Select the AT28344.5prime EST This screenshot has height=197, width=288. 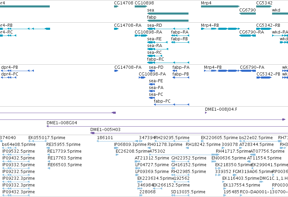click(241, 148)
